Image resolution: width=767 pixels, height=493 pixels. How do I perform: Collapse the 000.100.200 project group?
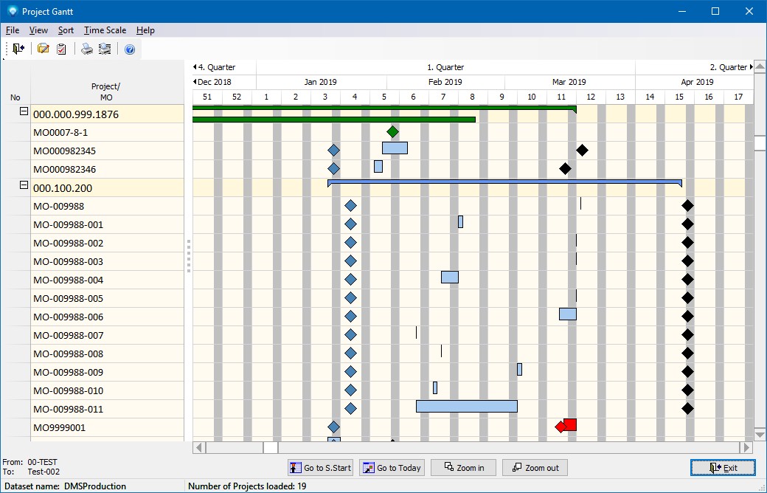pyautogui.click(x=24, y=186)
